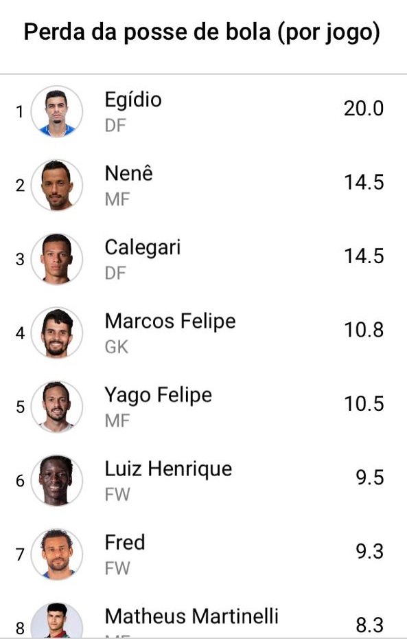Open the Egídio player name link

133,100
